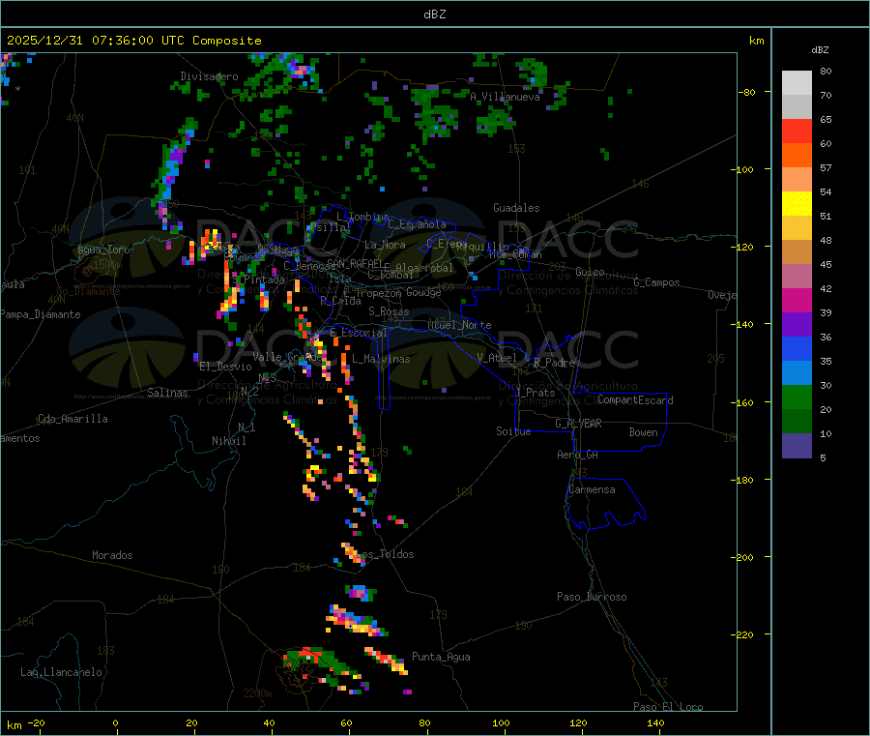
Task: Select the dark green 10–20 dBZ swatch
Action: [x=797, y=422]
